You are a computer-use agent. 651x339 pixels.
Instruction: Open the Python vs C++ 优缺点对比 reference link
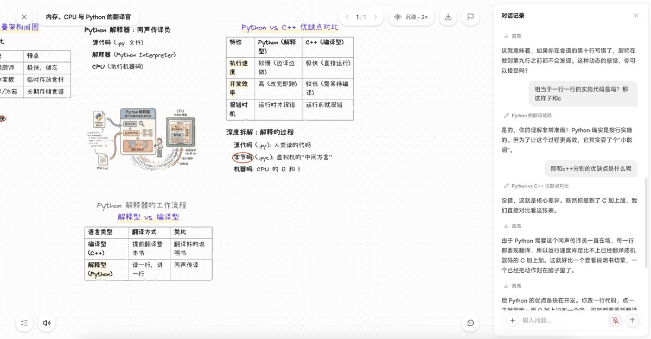540,186
